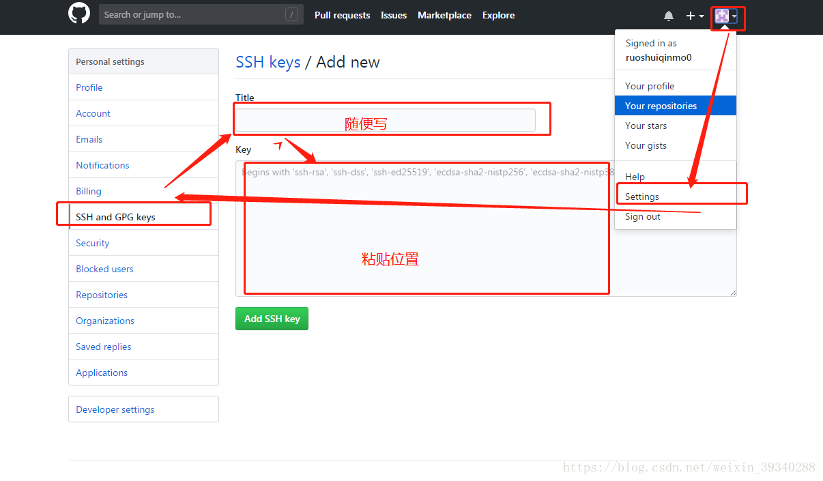Open the plus create-new dropdown
This screenshot has width=823, height=481.
(695, 16)
